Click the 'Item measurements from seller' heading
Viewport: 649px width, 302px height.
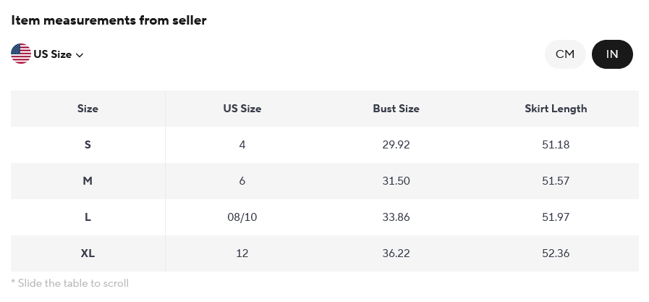point(109,20)
